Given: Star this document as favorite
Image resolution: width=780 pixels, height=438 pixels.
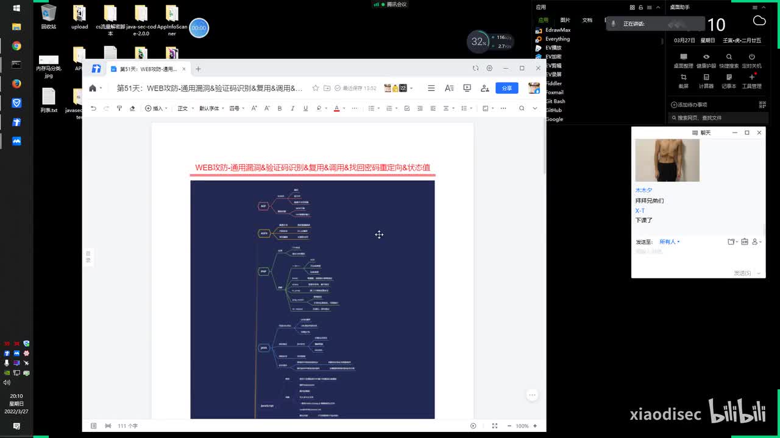Looking at the screenshot, I should tap(316, 88).
